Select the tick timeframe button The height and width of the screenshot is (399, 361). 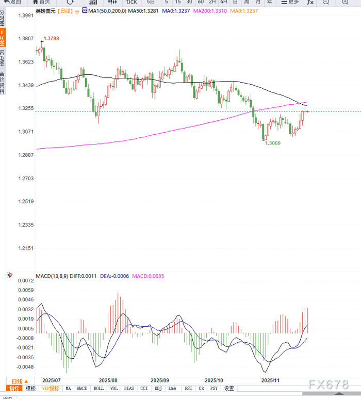click(132, 2)
